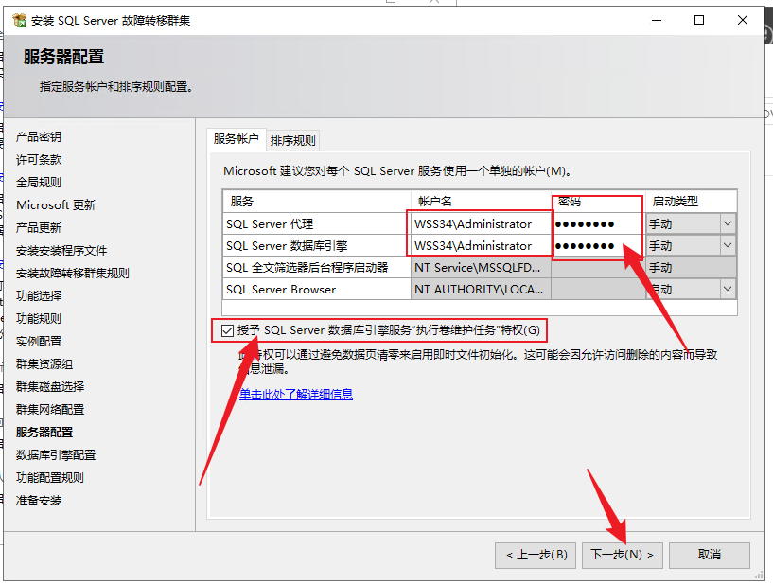Open startup type dropdown for SQL Server 数据库引擎
Image resolution: width=773 pixels, height=585 pixels.
coord(728,245)
